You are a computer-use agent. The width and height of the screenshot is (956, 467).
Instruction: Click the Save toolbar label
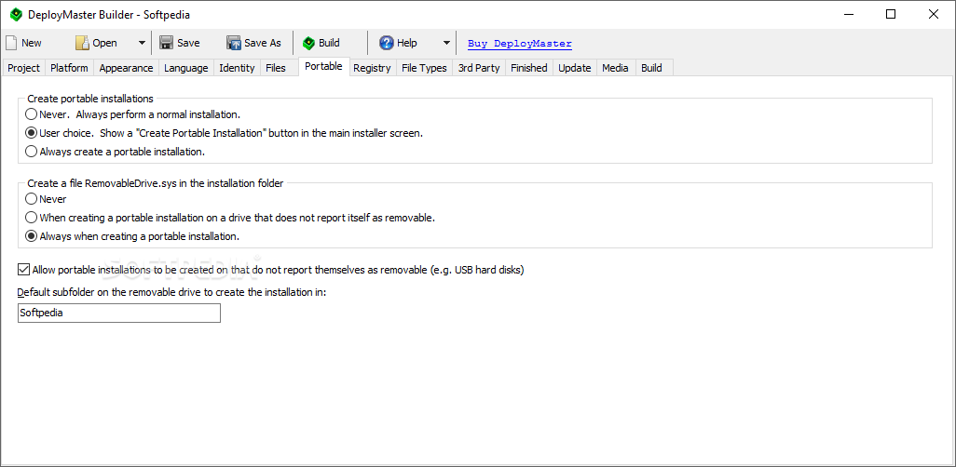point(188,43)
